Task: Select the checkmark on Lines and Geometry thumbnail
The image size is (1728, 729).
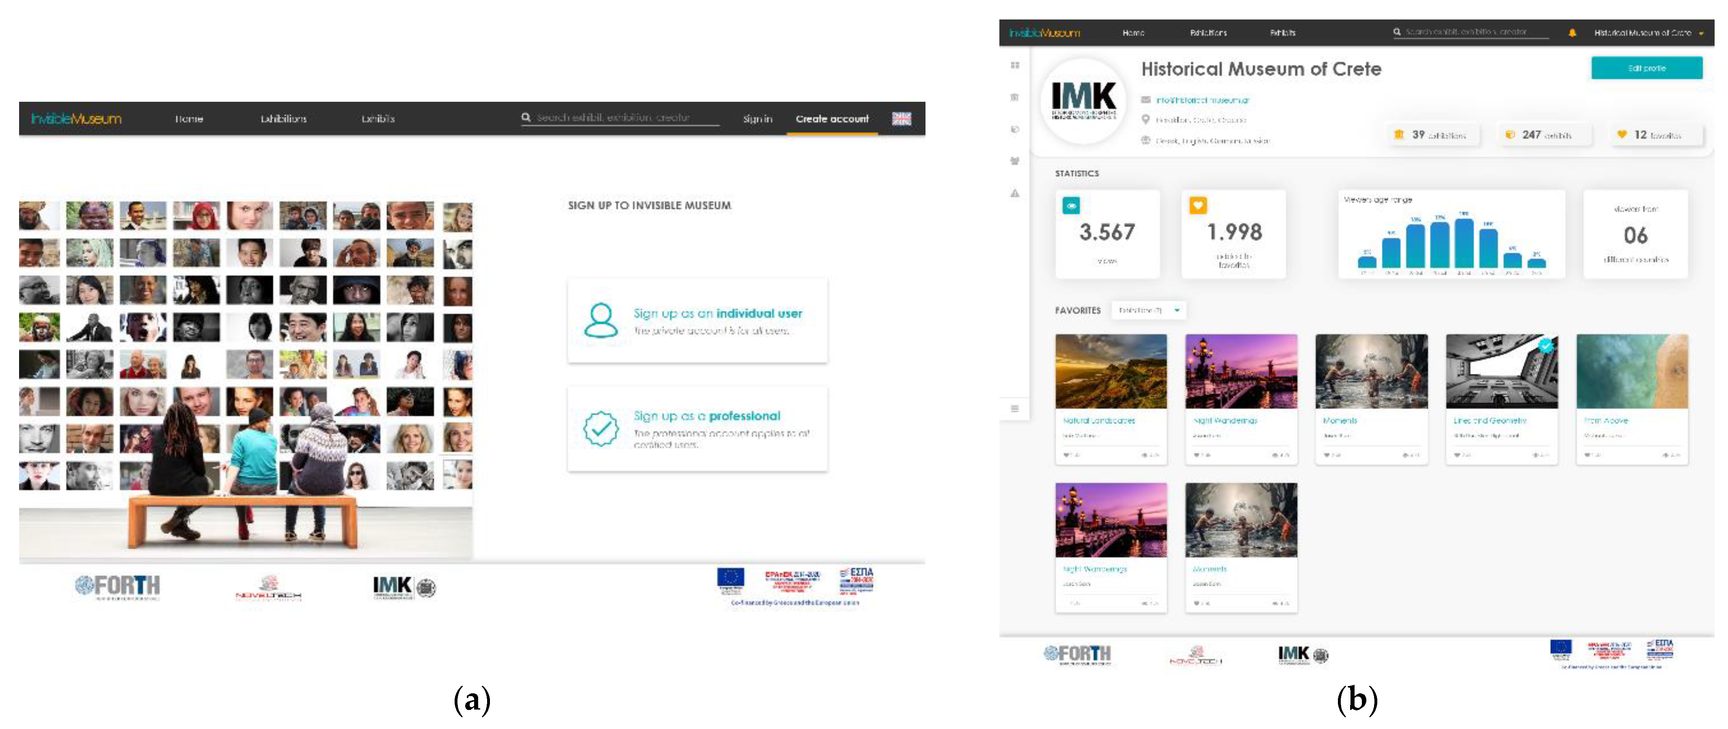Action: 1546,346
